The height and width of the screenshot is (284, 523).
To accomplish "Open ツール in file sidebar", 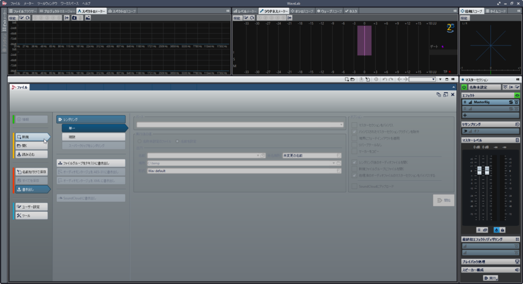I will point(31,215).
